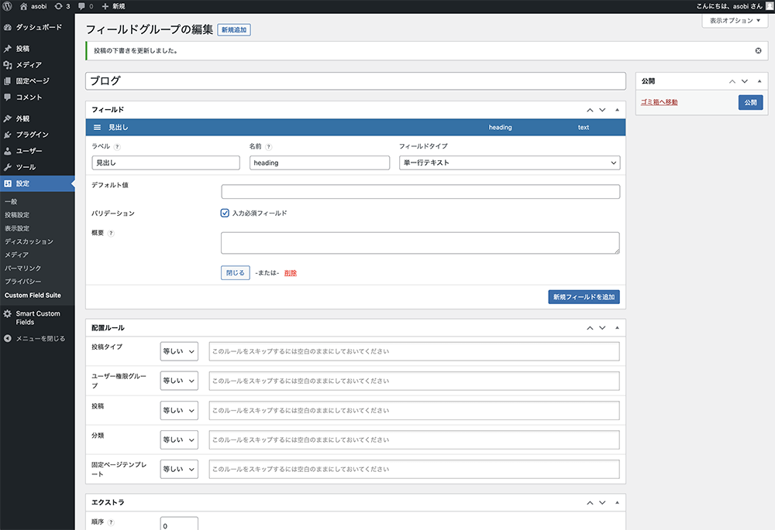The image size is (775, 530).
Task: Click help icon next to 順序
Action: point(111,522)
